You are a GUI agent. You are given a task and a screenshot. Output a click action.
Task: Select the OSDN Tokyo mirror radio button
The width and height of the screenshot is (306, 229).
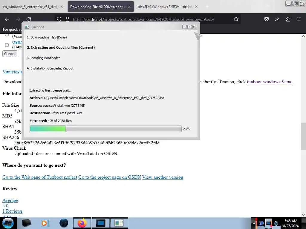[7, 45]
